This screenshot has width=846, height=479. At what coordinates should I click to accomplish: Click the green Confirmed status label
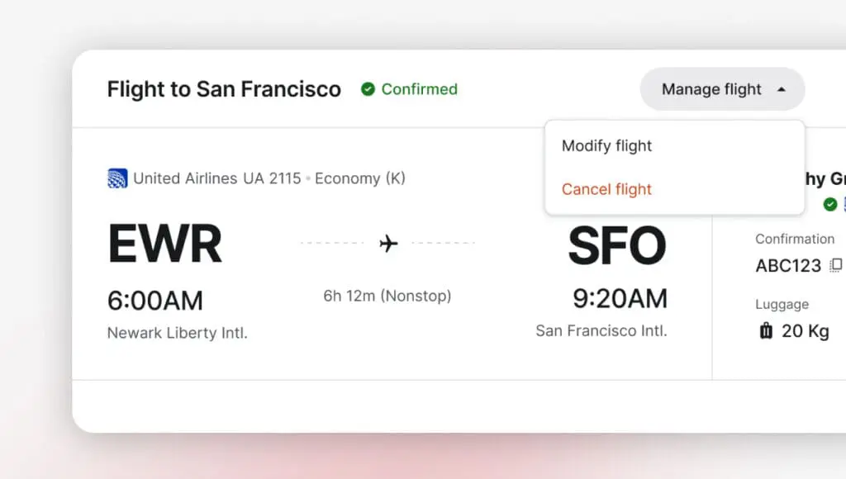coord(419,89)
